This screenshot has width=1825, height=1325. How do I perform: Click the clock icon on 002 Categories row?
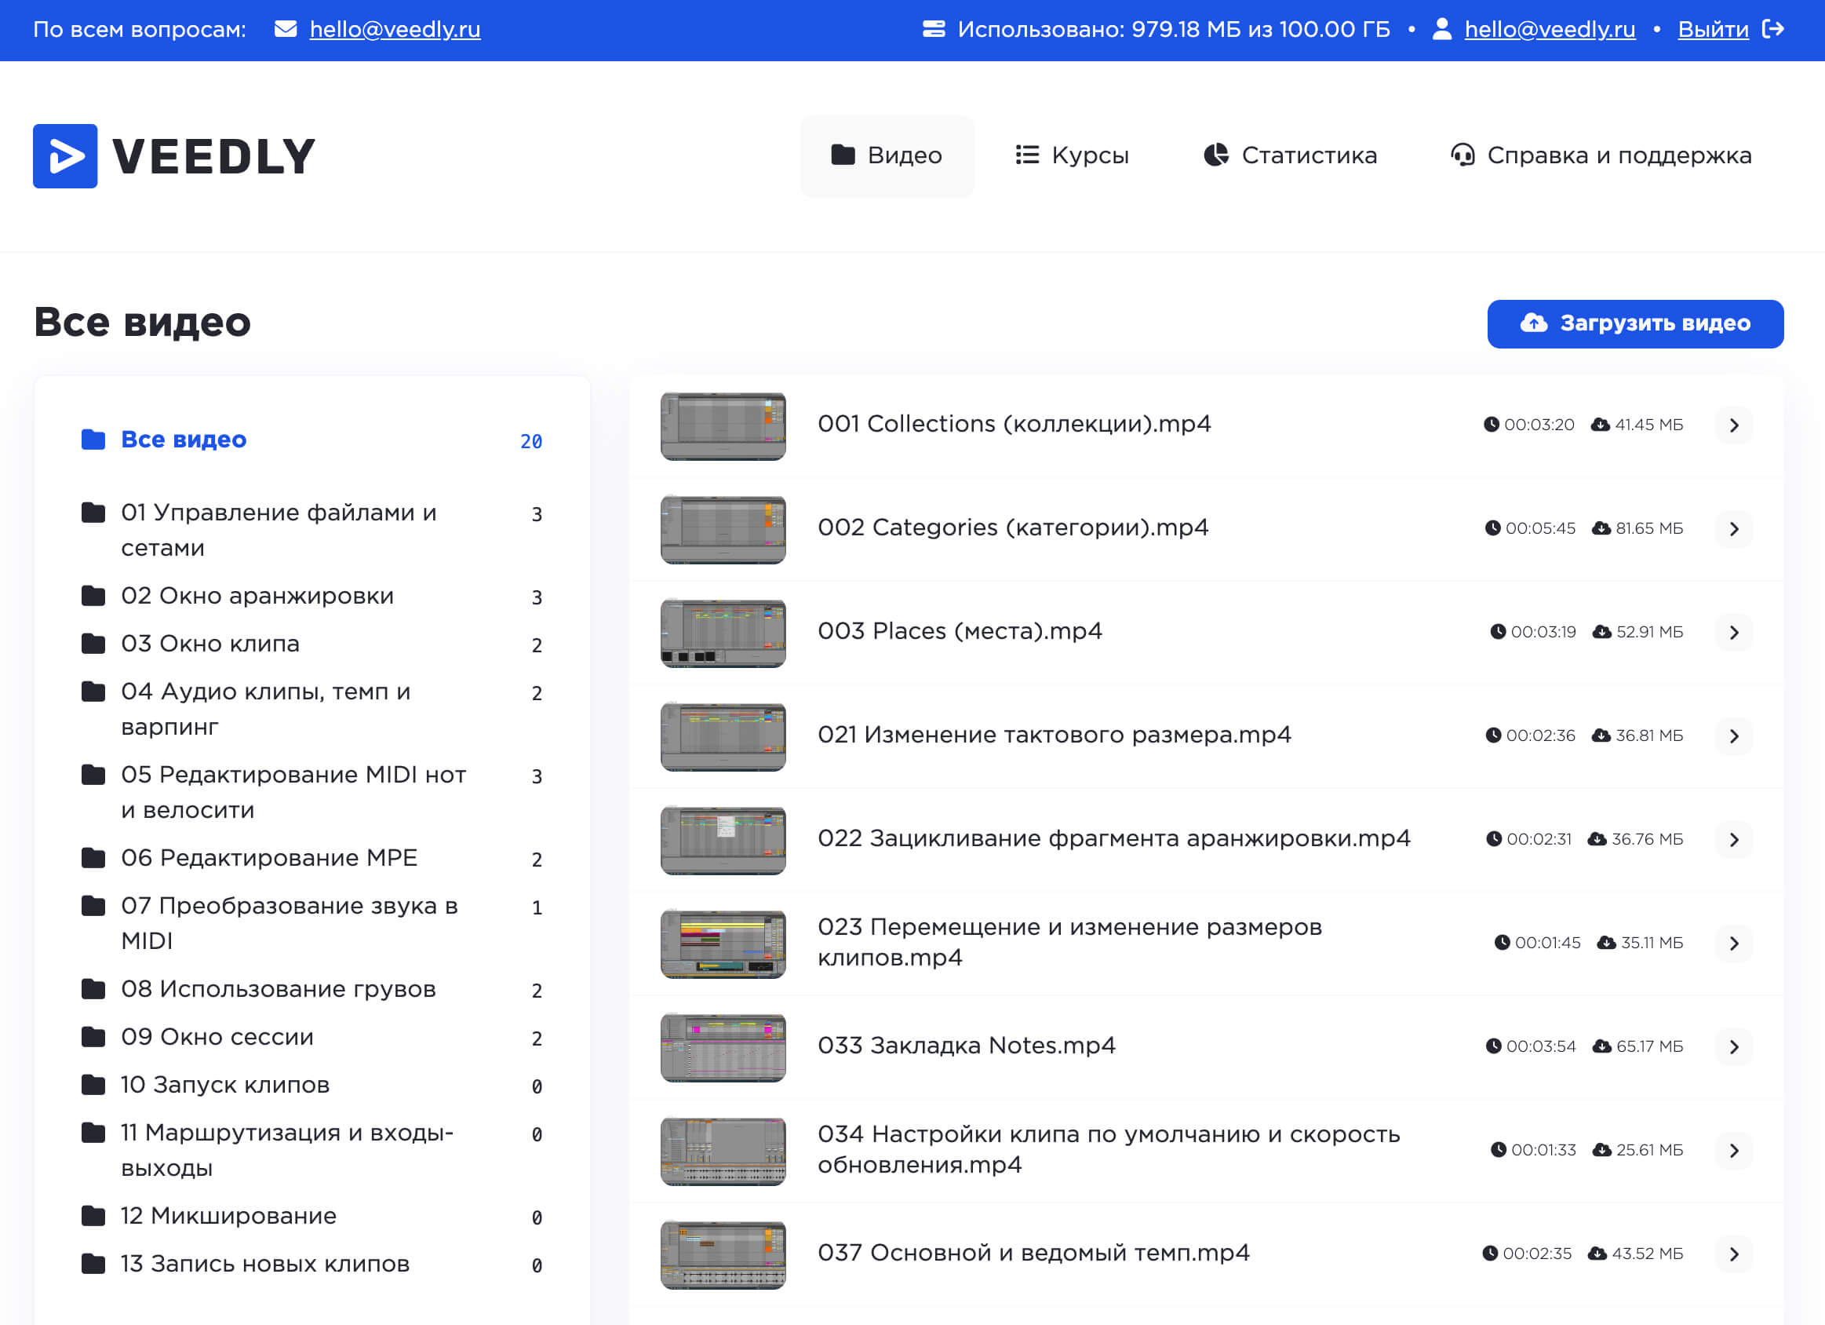click(x=1494, y=528)
